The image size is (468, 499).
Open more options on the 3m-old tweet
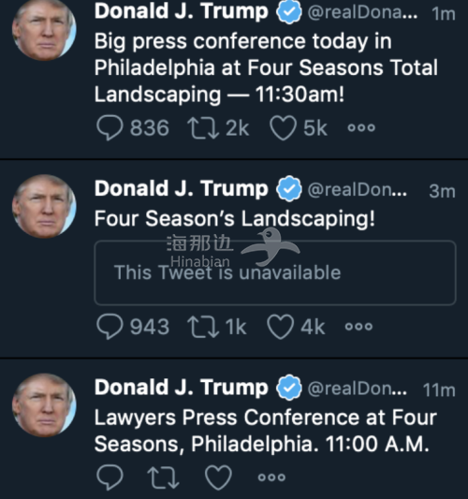click(358, 327)
